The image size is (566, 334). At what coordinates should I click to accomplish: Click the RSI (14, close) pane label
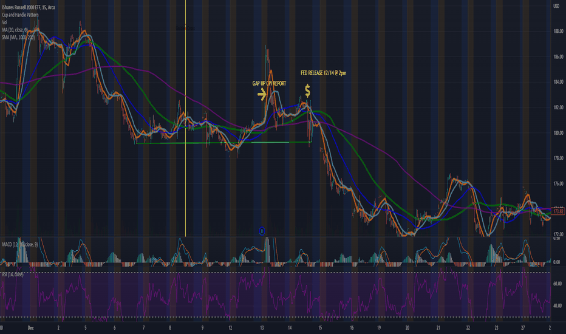(x=13, y=274)
